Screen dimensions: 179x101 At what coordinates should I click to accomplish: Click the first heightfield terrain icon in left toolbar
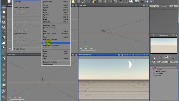pyautogui.click(x=4, y=22)
